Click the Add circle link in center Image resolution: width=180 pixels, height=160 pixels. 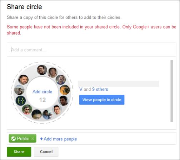42,92
